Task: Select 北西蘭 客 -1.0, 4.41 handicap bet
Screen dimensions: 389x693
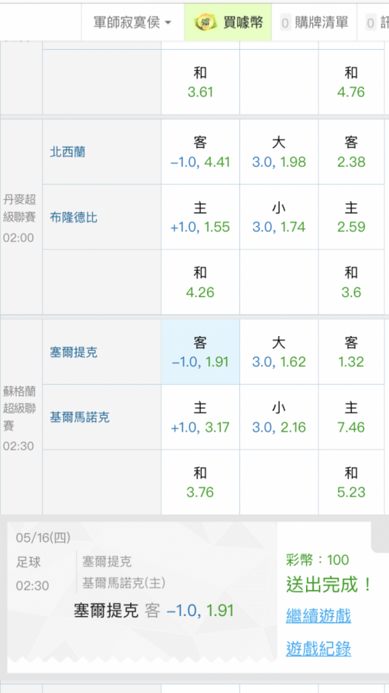Action: pos(201,152)
